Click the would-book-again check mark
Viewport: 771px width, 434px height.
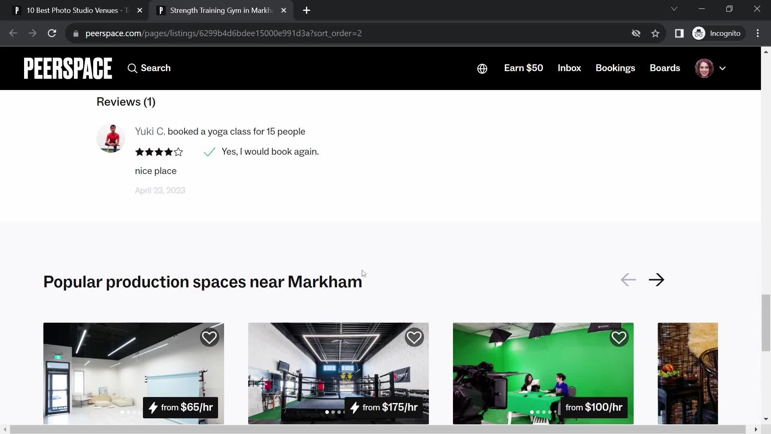tap(209, 152)
